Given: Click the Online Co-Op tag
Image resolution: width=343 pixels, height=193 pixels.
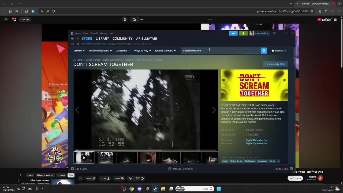Looking at the screenshot, I should (236, 161).
